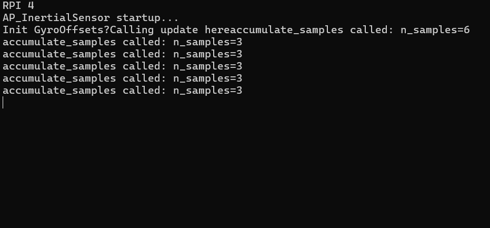Click "n_samples=3" on the third such line
The height and width of the screenshot is (228, 490).
pos(208,66)
